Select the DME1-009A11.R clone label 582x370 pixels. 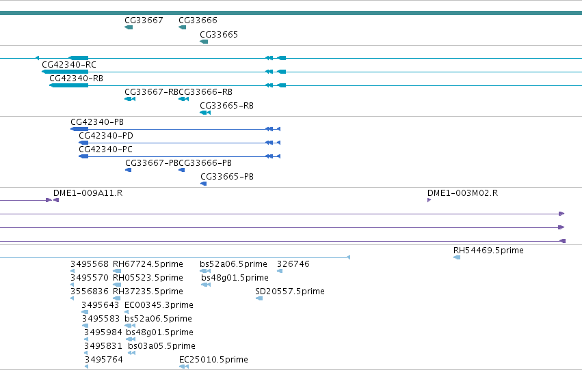click(x=88, y=193)
